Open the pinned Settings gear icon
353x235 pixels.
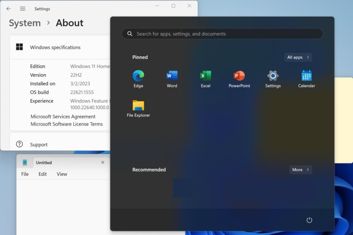pyautogui.click(x=273, y=79)
